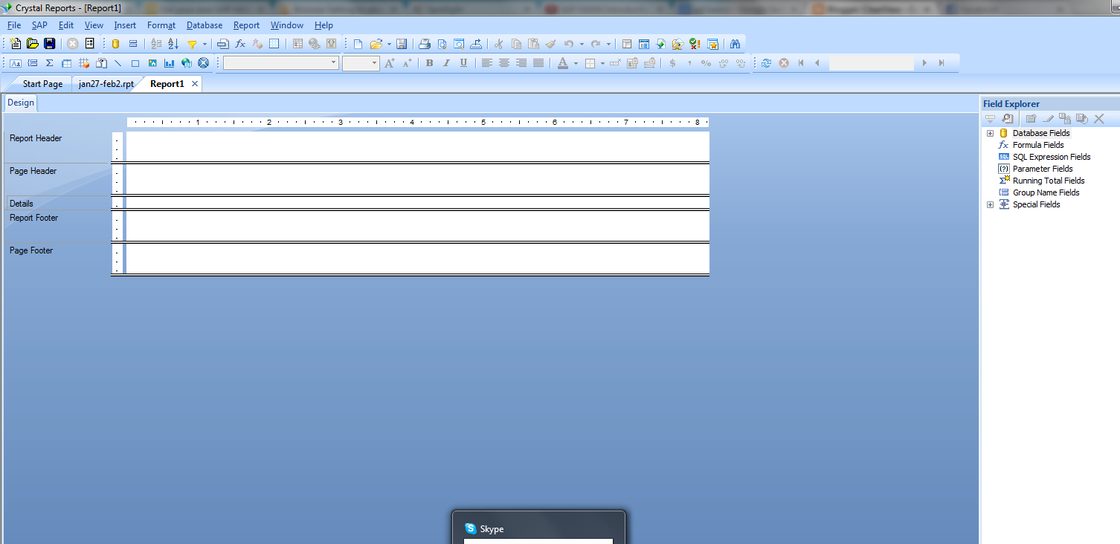Open the Database menu
Viewport: 1120px width, 544px height.
(204, 25)
